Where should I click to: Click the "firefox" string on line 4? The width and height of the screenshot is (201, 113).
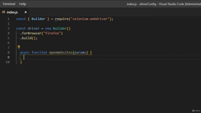(52, 33)
